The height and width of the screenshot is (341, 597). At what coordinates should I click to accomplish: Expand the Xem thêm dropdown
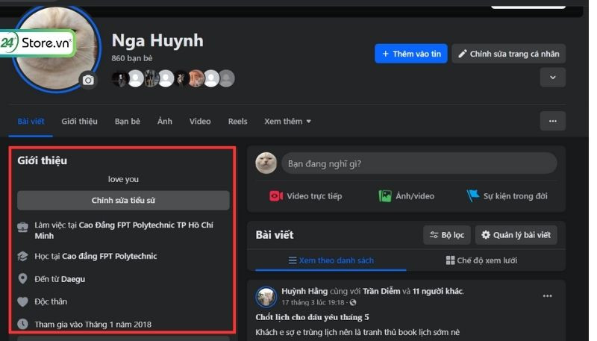(287, 122)
